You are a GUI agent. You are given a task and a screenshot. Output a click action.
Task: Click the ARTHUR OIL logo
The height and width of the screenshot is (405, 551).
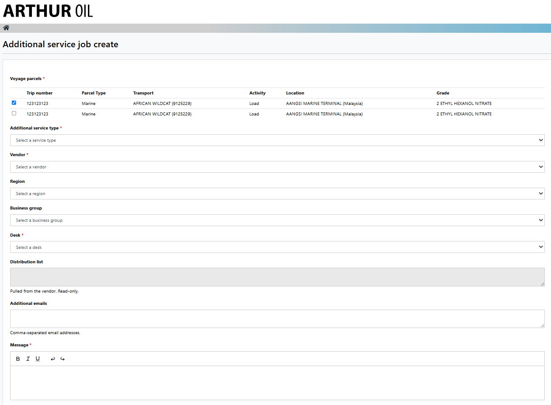48,10
